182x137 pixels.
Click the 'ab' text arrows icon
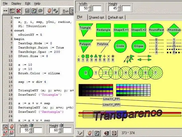coord(5,133)
